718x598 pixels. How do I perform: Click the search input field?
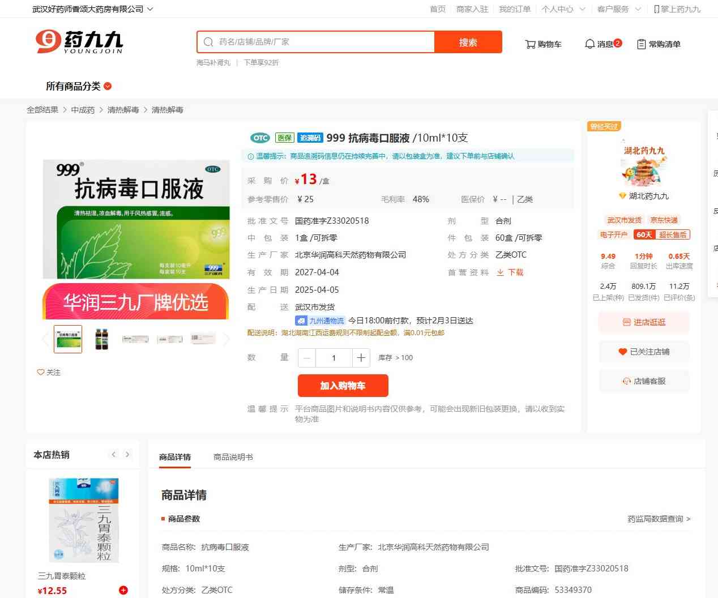click(317, 42)
